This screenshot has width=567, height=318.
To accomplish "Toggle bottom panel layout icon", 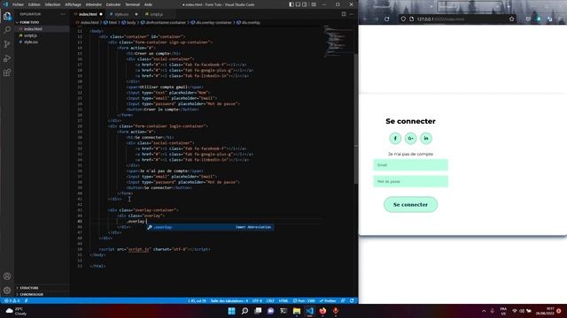I will click(298, 4).
